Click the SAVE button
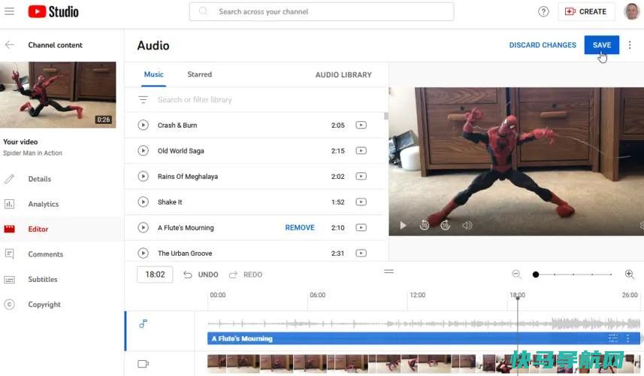The image size is (644, 376). pyautogui.click(x=602, y=45)
